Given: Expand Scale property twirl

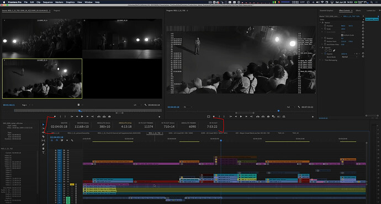Looking at the screenshot, I should tap(322, 29).
